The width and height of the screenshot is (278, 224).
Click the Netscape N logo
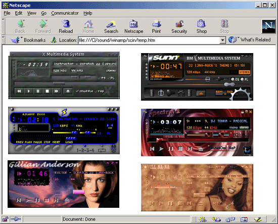coord(268,26)
